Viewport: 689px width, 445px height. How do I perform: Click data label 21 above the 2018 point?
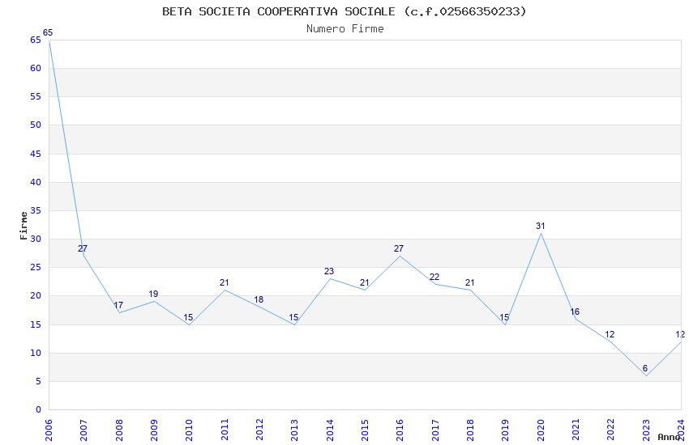click(469, 283)
